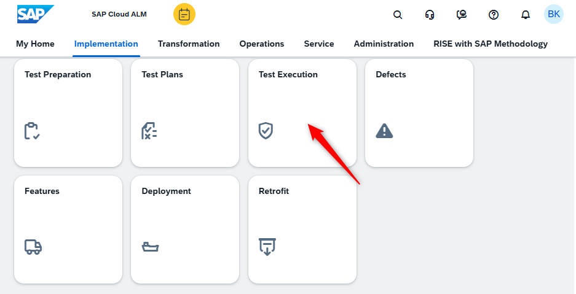Click the Features truck icon
Screen dimensions: 576x294
coord(33,247)
